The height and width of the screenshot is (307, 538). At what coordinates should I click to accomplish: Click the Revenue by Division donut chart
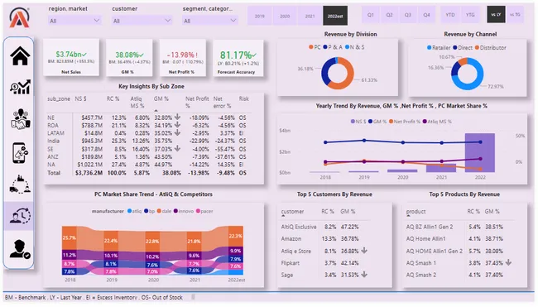[337, 73]
